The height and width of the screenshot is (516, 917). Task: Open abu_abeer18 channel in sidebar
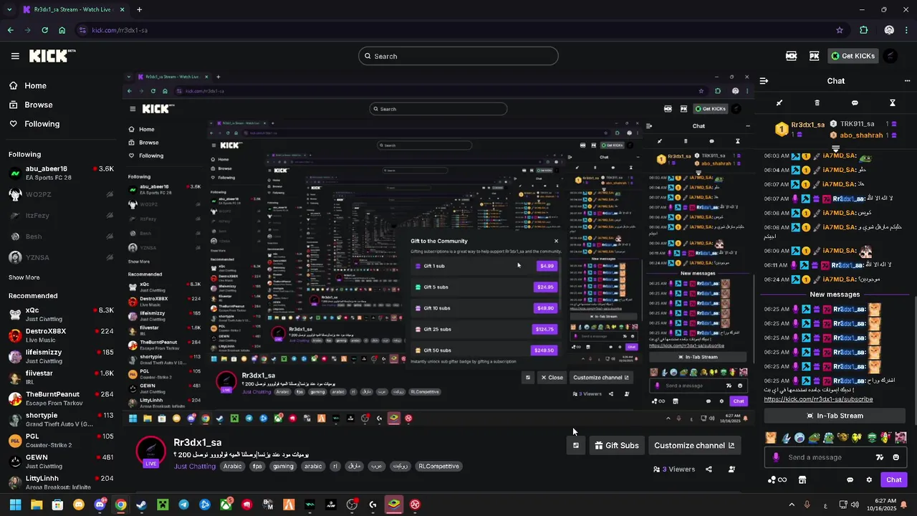[x=61, y=173]
